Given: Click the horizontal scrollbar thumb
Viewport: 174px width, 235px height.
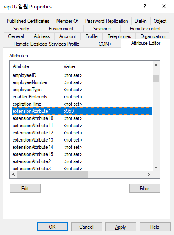Looking at the screenshot, I should (x=52, y=174).
